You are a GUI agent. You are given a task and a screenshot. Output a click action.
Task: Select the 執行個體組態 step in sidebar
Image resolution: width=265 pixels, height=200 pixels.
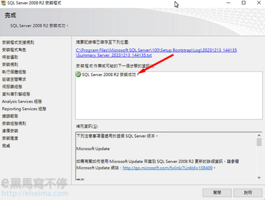tap(14, 72)
